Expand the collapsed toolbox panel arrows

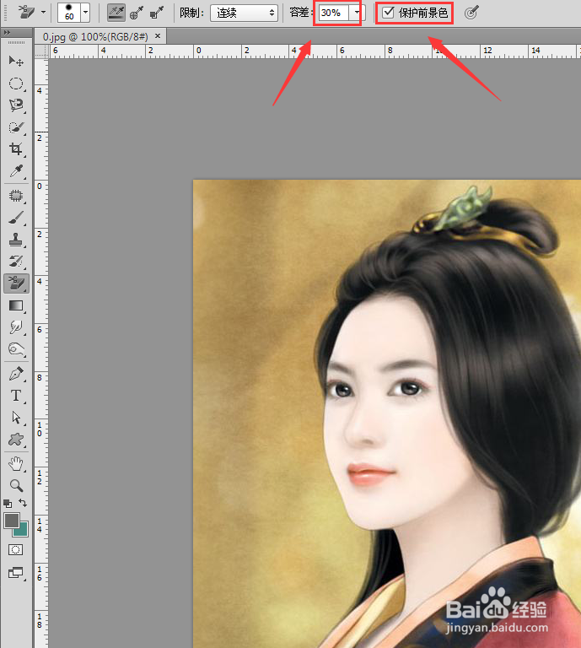(x=7, y=32)
